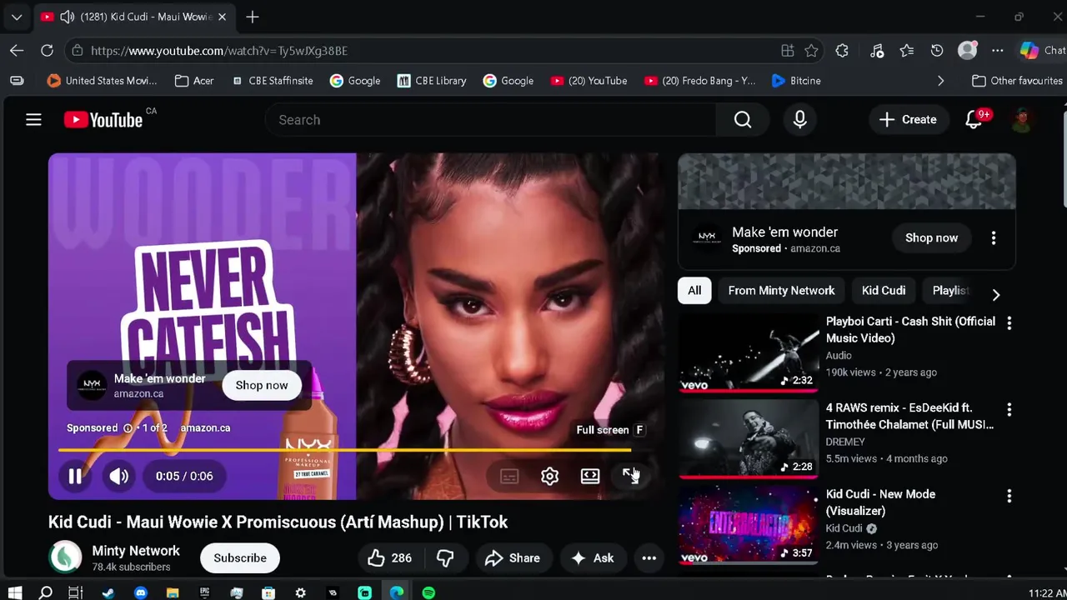Open player settings gear

549,476
